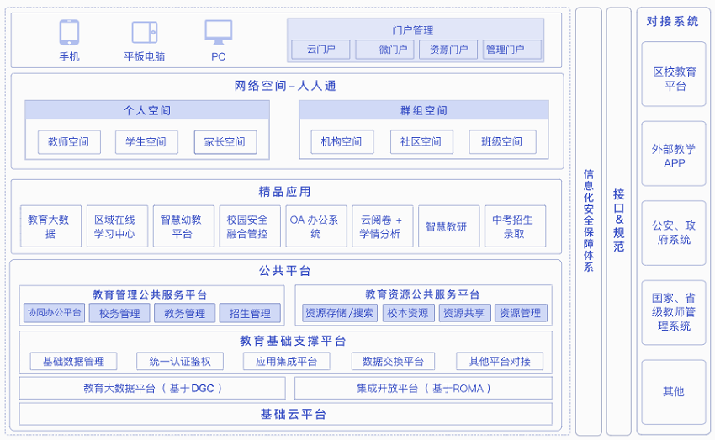Select the 校园安全融合管控 tile
The height and width of the screenshot is (440, 715).
point(250,226)
